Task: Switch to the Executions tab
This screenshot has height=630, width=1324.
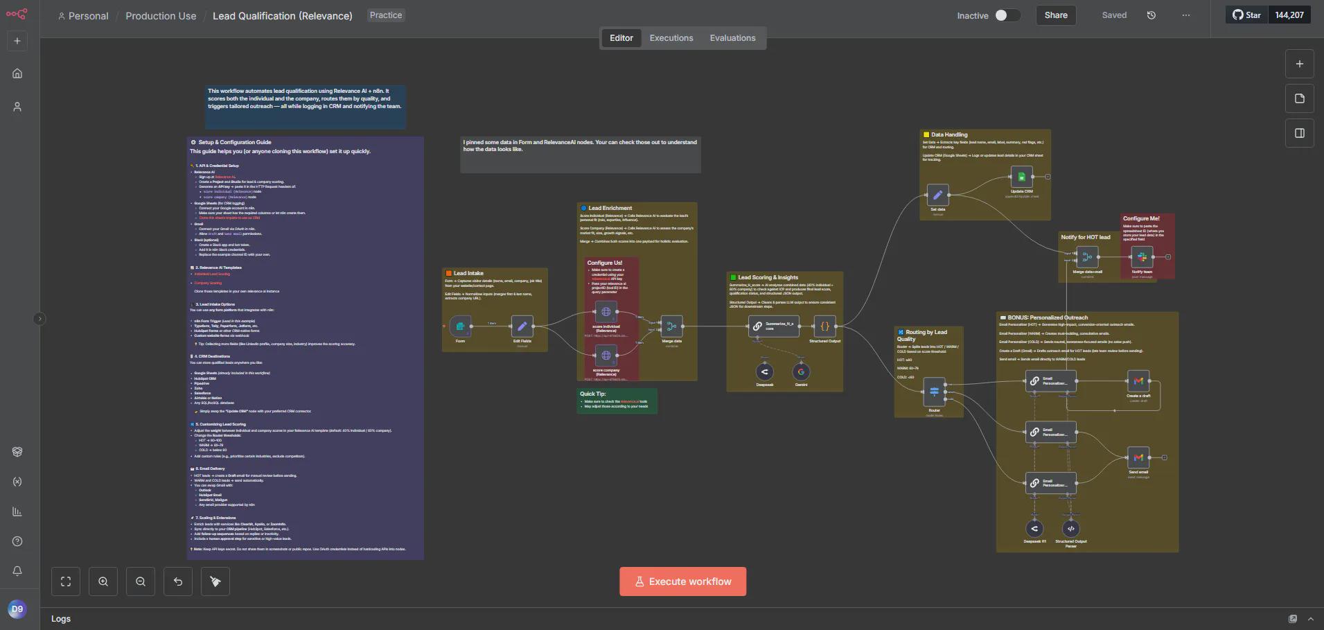Action: click(671, 38)
